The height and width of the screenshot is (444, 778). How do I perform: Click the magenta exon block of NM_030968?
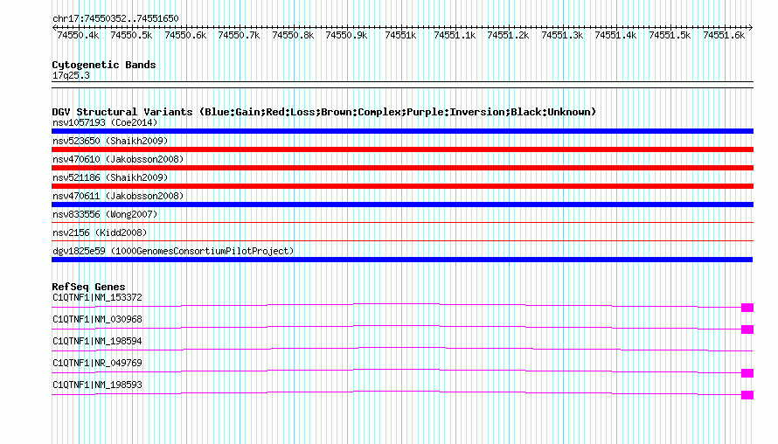coord(747,330)
